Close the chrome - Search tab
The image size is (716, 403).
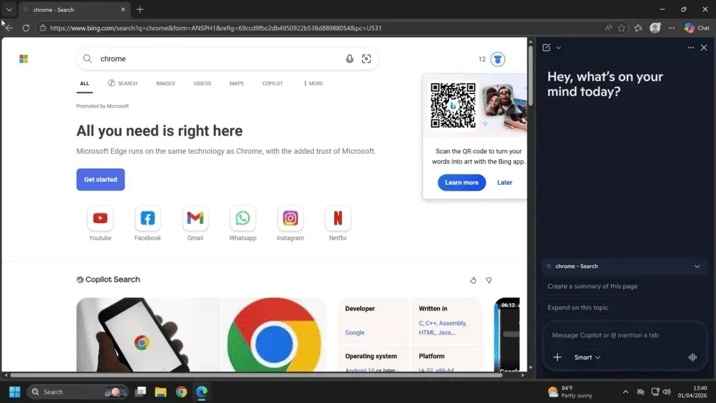(x=123, y=10)
